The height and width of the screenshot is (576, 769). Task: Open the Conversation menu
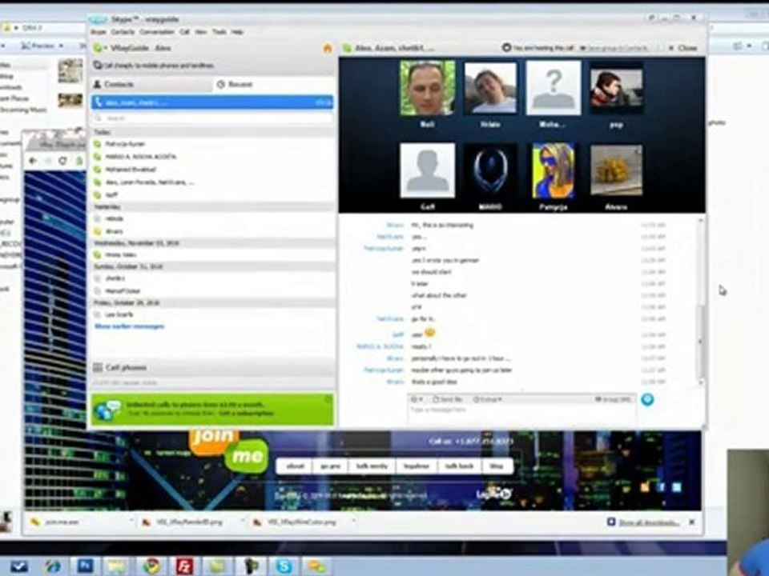(156, 32)
